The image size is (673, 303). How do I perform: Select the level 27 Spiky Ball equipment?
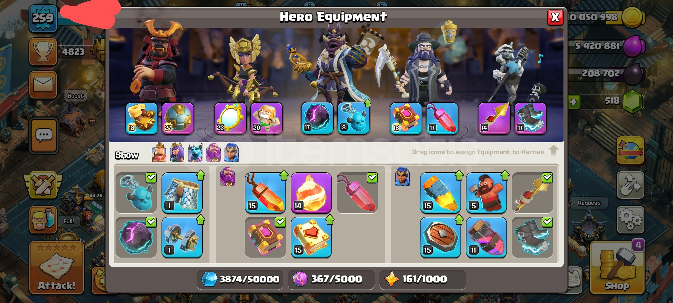(178, 118)
